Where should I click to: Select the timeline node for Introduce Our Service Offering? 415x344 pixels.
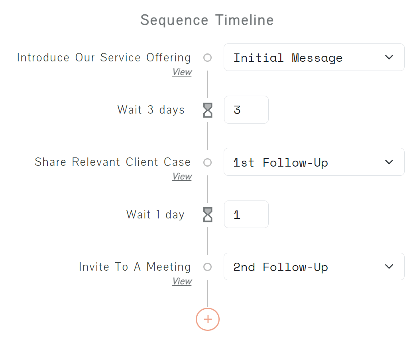207,58
